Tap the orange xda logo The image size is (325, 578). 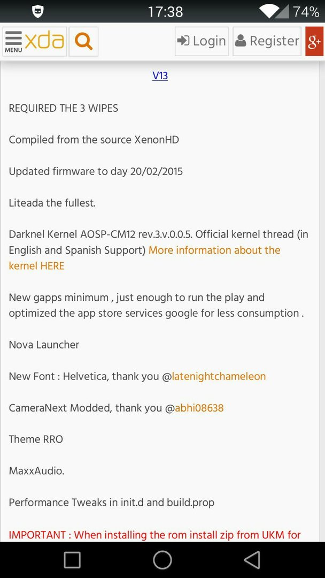coord(44,41)
